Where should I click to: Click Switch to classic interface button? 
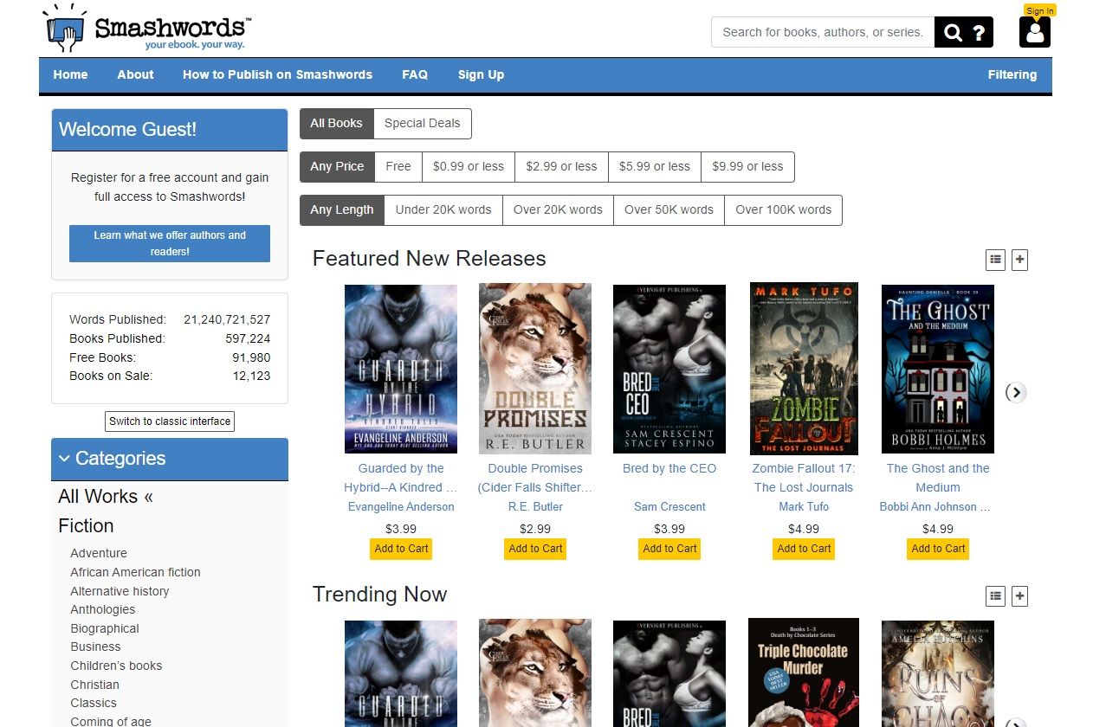click(x=170, y=421)
